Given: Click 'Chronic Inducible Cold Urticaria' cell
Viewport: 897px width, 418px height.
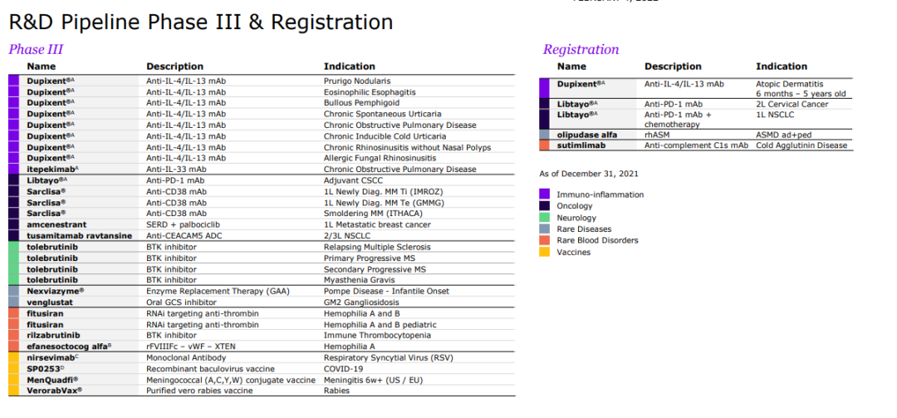Looking at the screenshot, I should [x=385, y=136].
